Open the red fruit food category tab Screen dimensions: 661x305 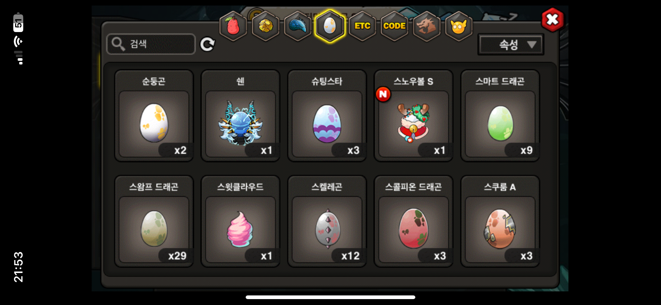233,26
